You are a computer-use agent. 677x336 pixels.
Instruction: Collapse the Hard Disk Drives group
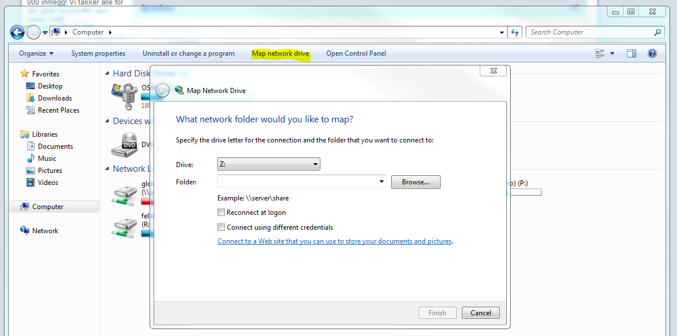tap(108, 74)
